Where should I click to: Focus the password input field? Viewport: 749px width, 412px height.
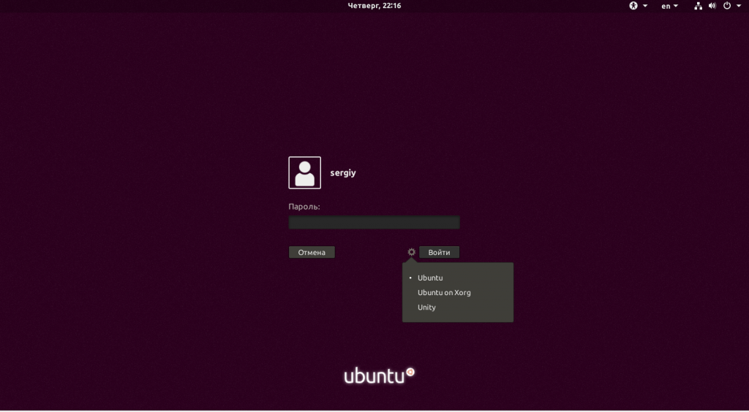tap(374, 222)
